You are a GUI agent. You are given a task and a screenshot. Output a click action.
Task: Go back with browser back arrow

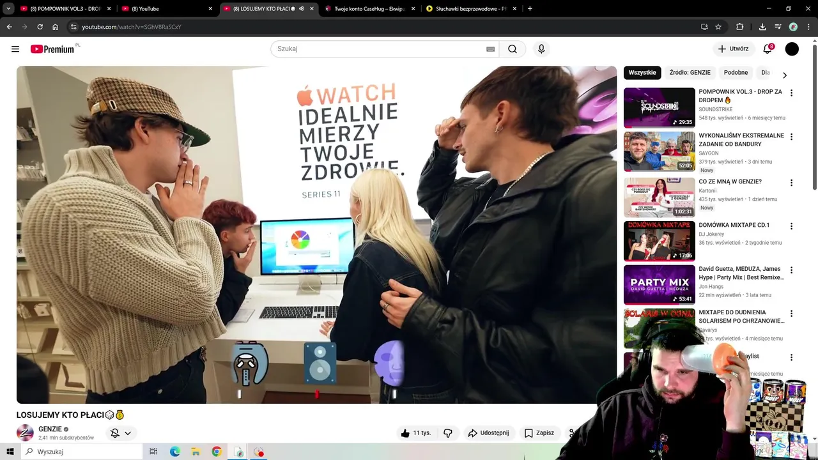tap(9, 27)
